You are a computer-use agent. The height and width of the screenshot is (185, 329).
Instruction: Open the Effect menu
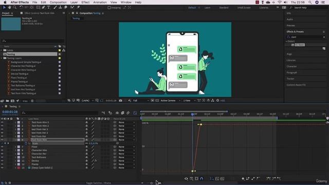click(85, 2)
